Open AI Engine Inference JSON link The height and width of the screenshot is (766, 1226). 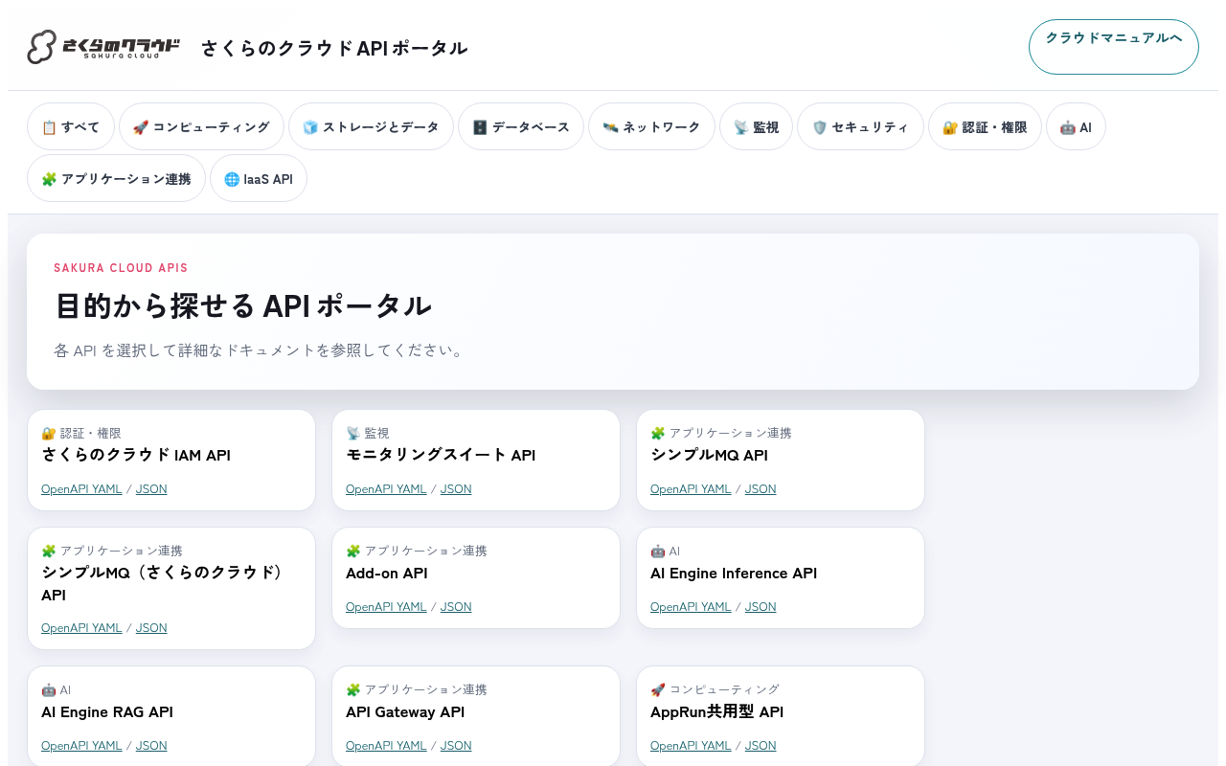click(761, 606)
